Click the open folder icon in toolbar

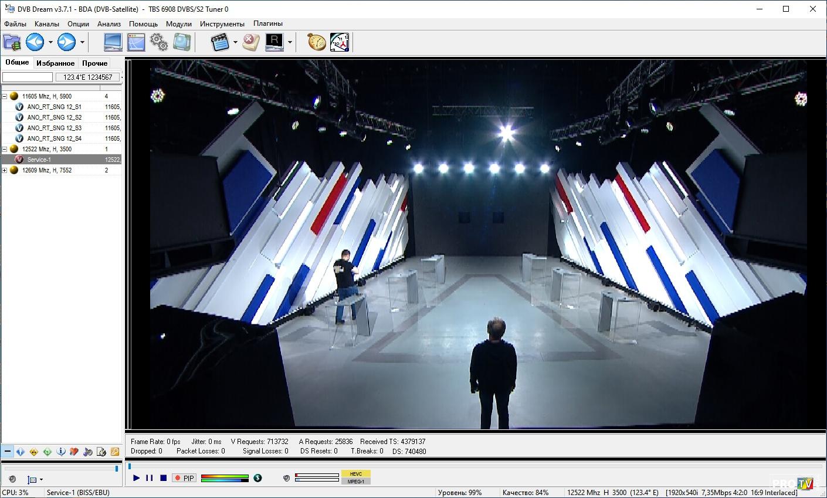[x=12, y=42]
